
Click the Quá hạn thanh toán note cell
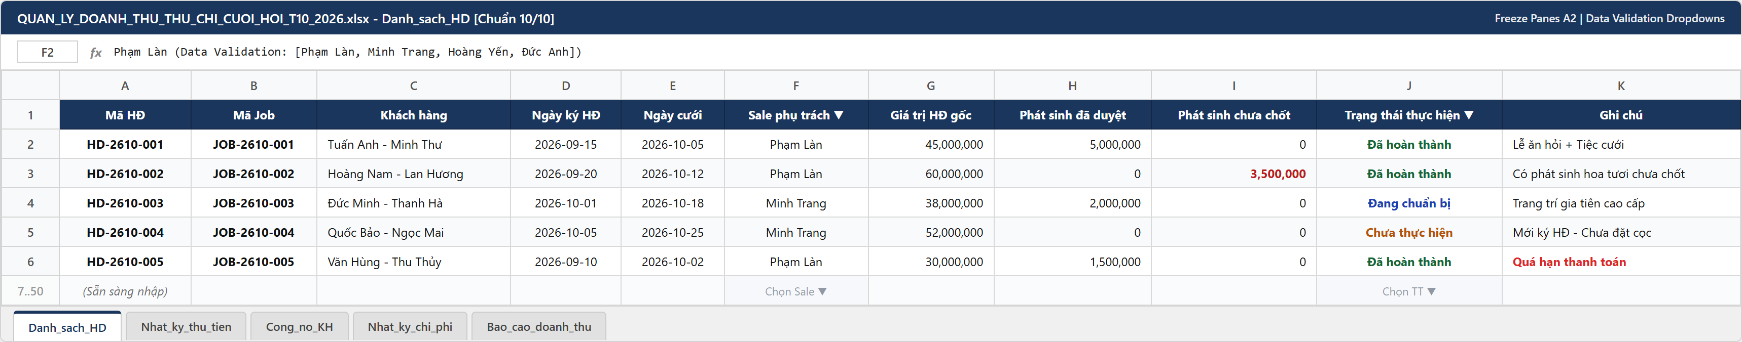tap(1621, 262)
